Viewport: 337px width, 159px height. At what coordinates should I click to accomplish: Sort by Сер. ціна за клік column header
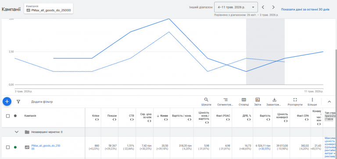click(146, 116)
